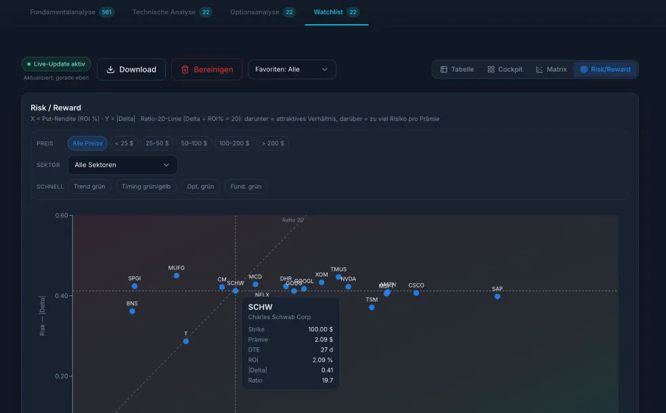
Task: Click the CSCO data point
Action: (x=416, y=293)
